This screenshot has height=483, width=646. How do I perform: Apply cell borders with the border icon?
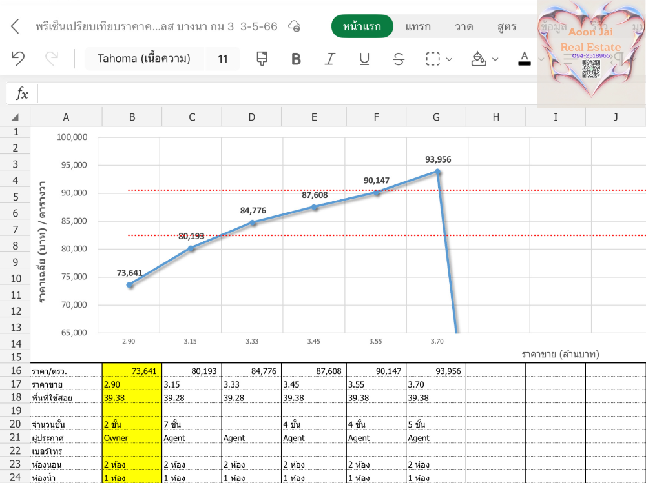(x=433, y=59)
